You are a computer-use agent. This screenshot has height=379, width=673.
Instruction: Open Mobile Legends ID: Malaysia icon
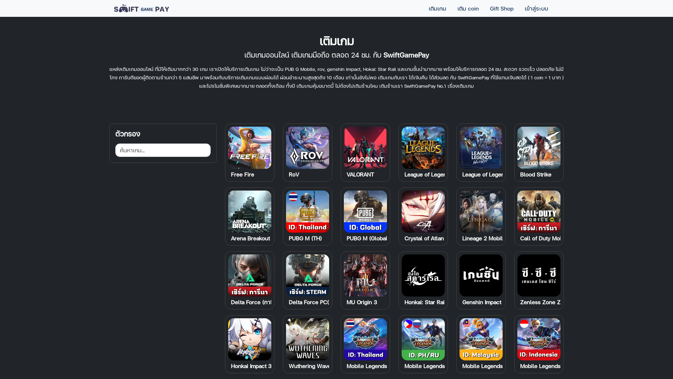click(x=481, y=339)
